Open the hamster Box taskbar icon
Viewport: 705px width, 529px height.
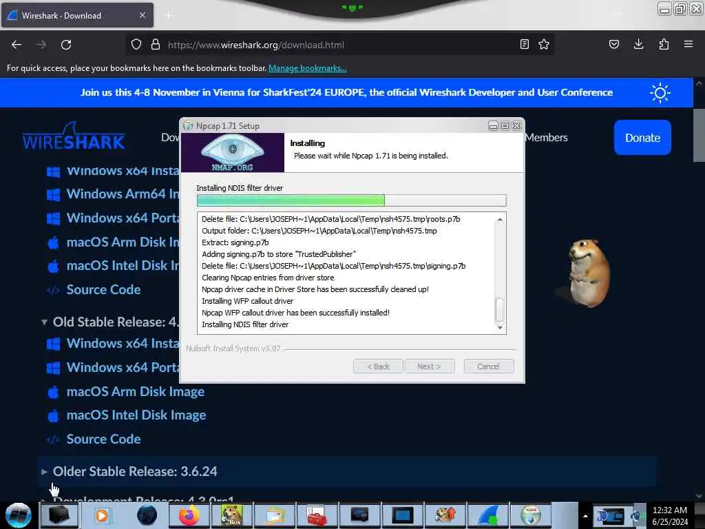(232, 515)
